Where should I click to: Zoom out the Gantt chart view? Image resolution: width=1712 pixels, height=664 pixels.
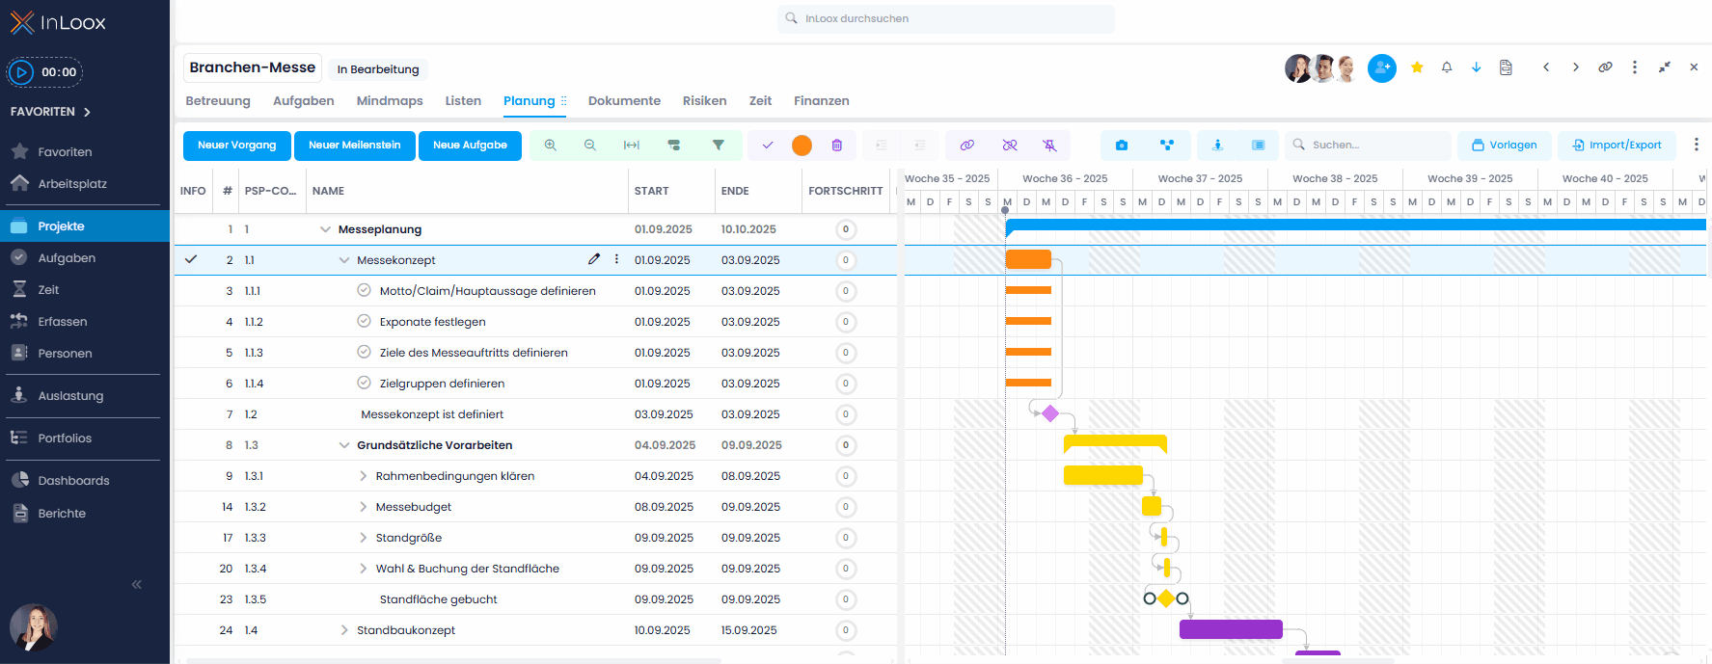[589, 146]
